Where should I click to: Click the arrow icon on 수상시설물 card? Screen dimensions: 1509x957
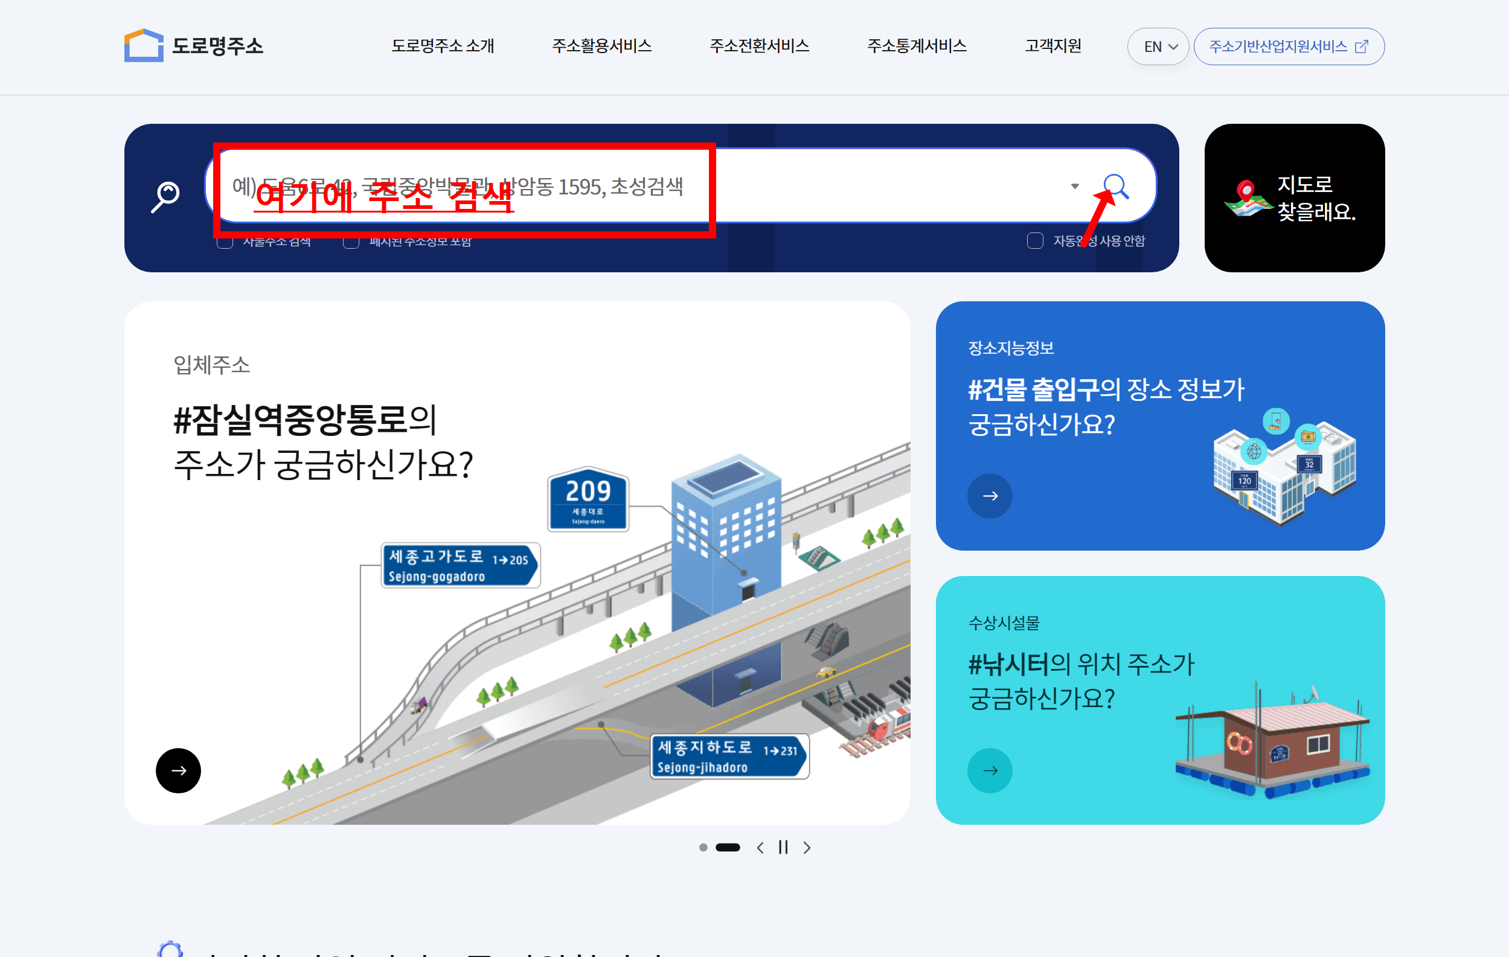click(990, 771)
